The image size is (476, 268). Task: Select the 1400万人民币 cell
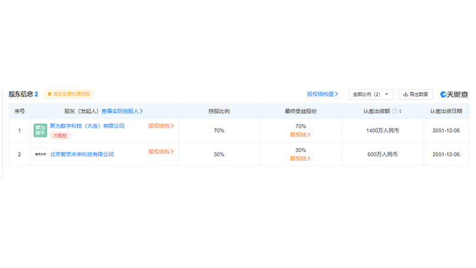[383, 130]
